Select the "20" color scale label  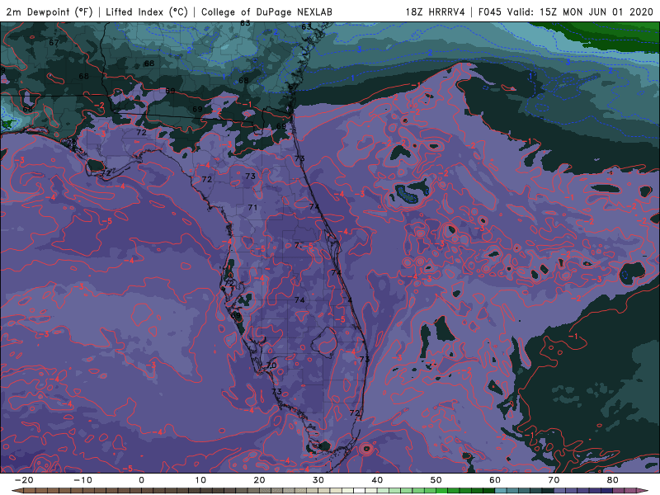pyautogui.click(x=259, y=480)
